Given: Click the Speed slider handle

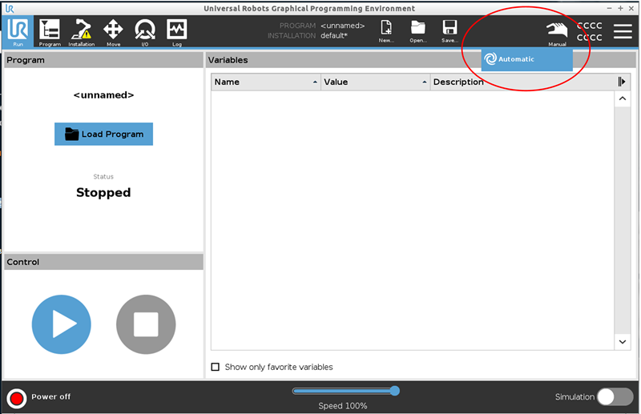Looking at the screenshot, I should pyautogui.click(x=395, y=391).
